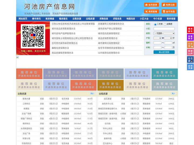The image size is (194, 145).
Task: Click 更多 link in 出租房源 header
Action: 174,94
